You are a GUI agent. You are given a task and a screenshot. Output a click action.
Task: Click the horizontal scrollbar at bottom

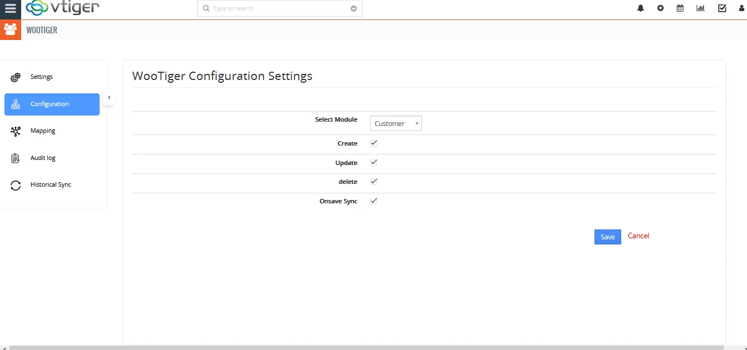373,347
